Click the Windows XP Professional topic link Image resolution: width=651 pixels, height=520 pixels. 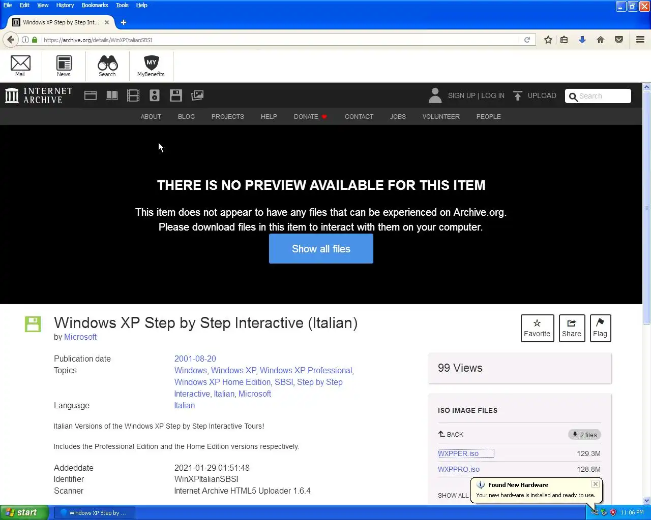click(306, 371)
